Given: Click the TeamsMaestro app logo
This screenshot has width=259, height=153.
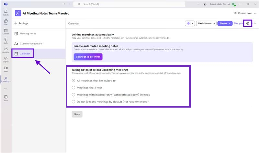Looking at the screenshot, I should [x=18, y=13].
